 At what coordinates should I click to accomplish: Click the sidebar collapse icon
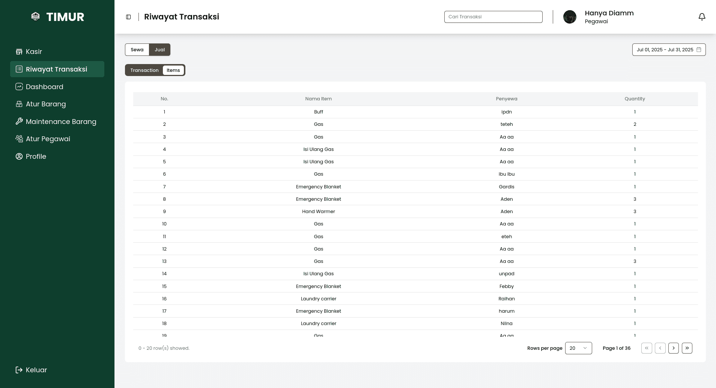click(x=128, y=17)
